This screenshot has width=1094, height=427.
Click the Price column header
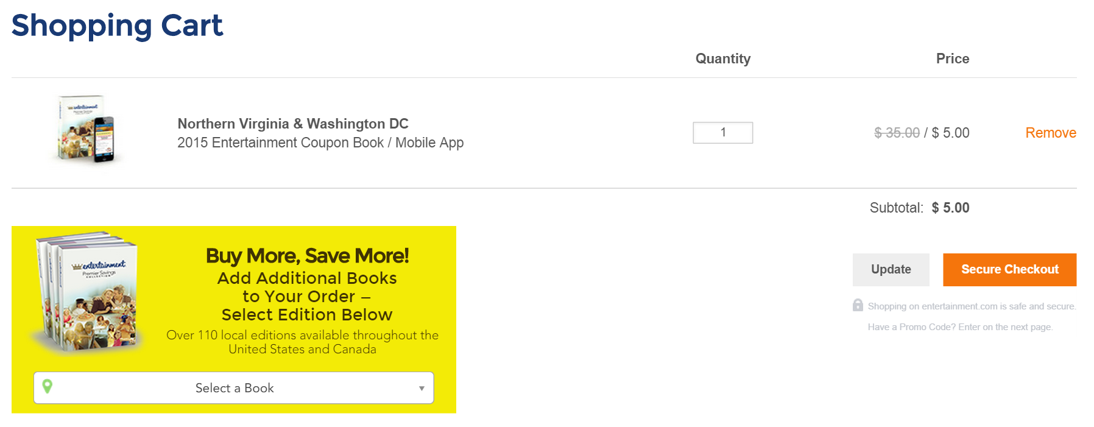tap(952, 58)
